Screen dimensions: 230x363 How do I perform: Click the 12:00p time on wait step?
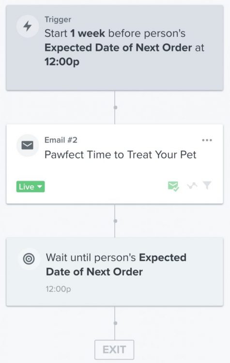point(59,289)
